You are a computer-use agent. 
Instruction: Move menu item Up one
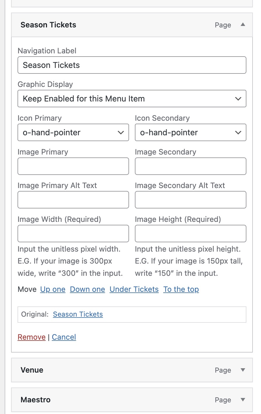point(53,290)
